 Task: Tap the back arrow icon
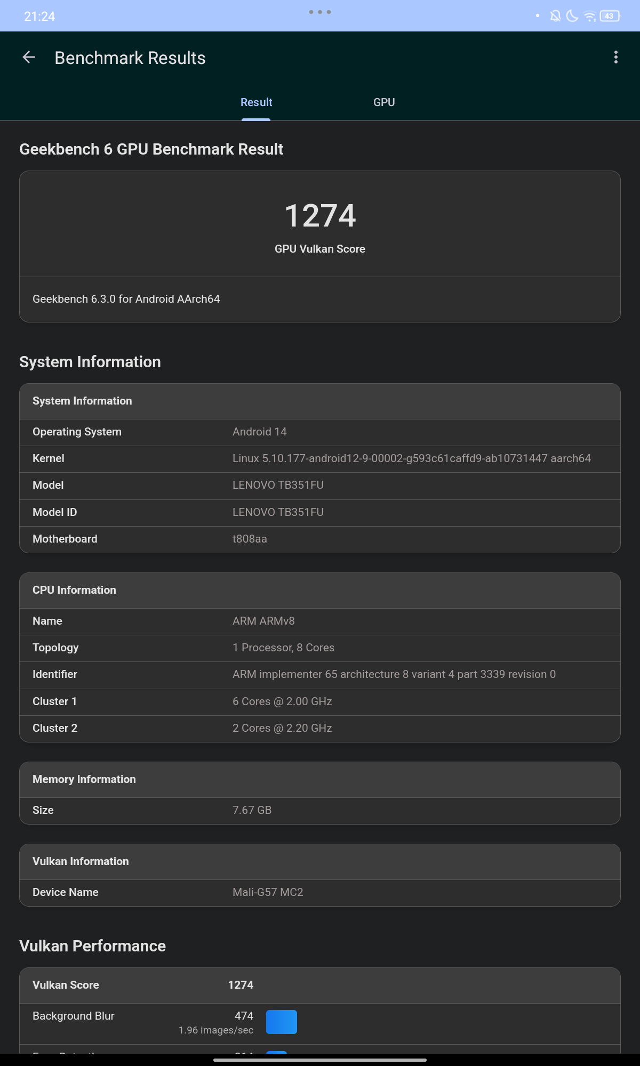click(29, 58)
